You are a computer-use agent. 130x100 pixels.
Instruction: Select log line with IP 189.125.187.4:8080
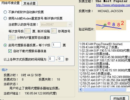point(105,61)
